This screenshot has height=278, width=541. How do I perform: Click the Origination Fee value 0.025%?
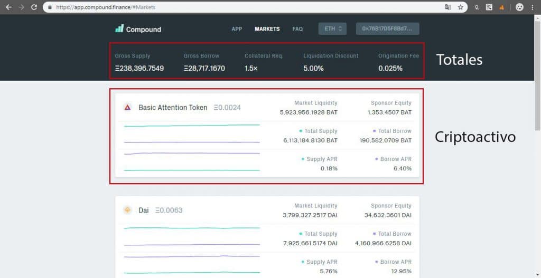390,68
